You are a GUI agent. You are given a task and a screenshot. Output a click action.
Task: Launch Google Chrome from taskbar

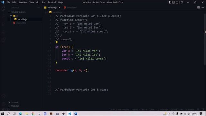(x=33, y=114)
